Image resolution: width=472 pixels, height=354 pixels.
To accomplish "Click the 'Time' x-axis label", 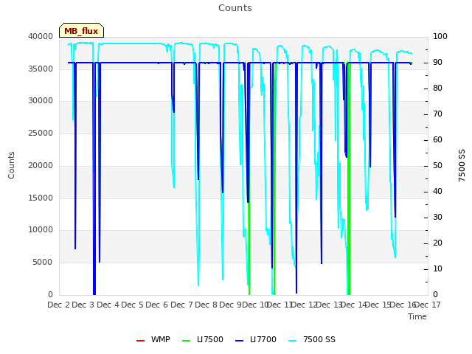I will pos(417,316).
